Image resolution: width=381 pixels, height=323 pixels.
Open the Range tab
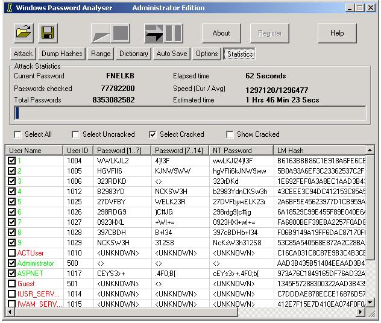pyautogui.click(x=101, y=54)
